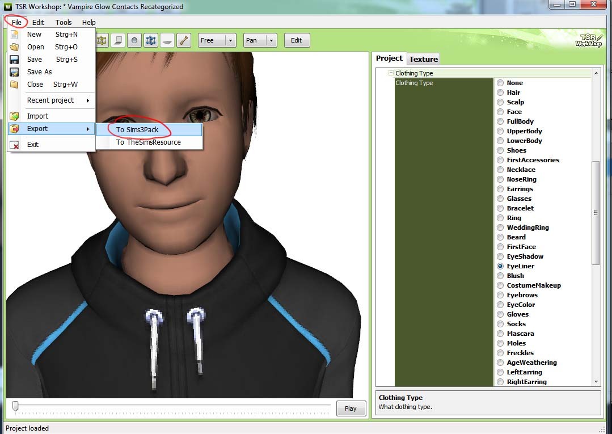The height and width of the screenshot is (434, 612).
Task: Select the LowerBody radio button
Action: [x=500, y=141]
